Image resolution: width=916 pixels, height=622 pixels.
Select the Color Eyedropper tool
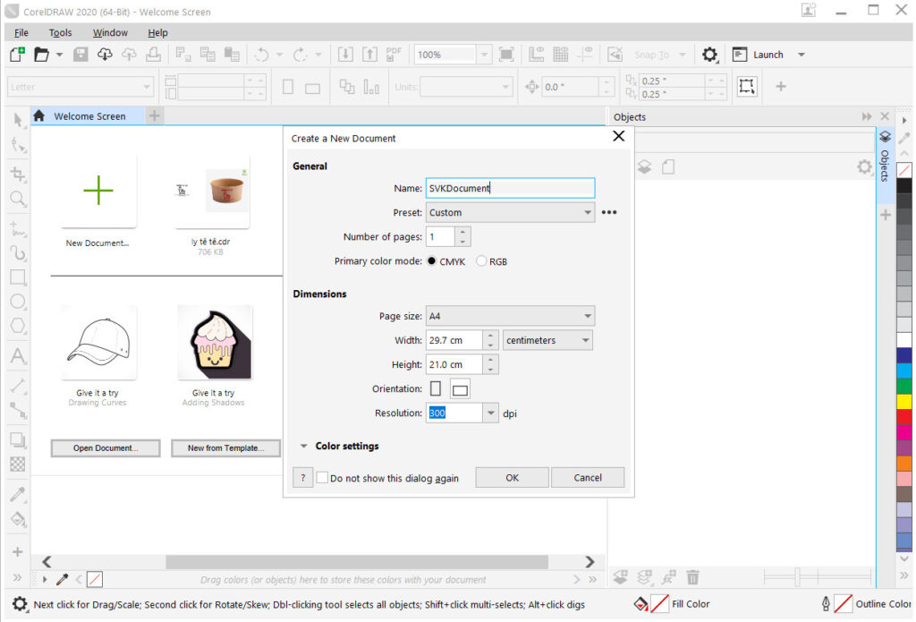[18, 495]
